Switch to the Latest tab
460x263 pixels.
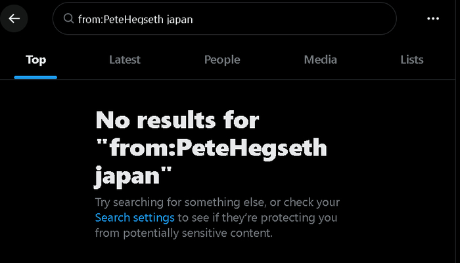(125, 60)
